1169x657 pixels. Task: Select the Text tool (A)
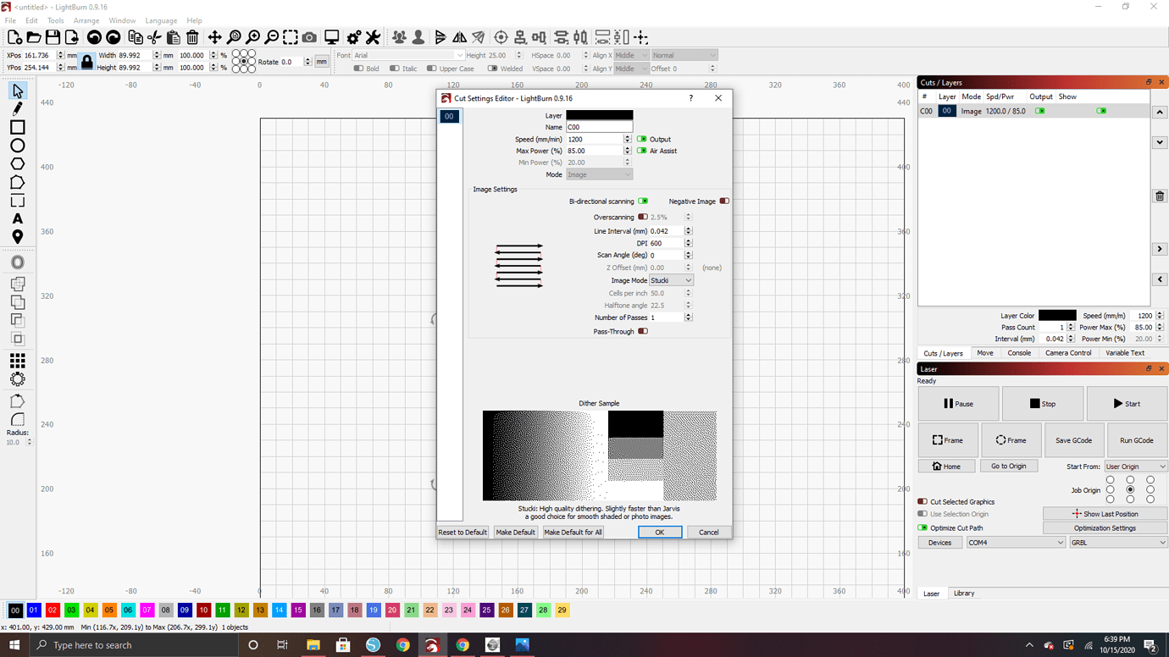[17, 219]
